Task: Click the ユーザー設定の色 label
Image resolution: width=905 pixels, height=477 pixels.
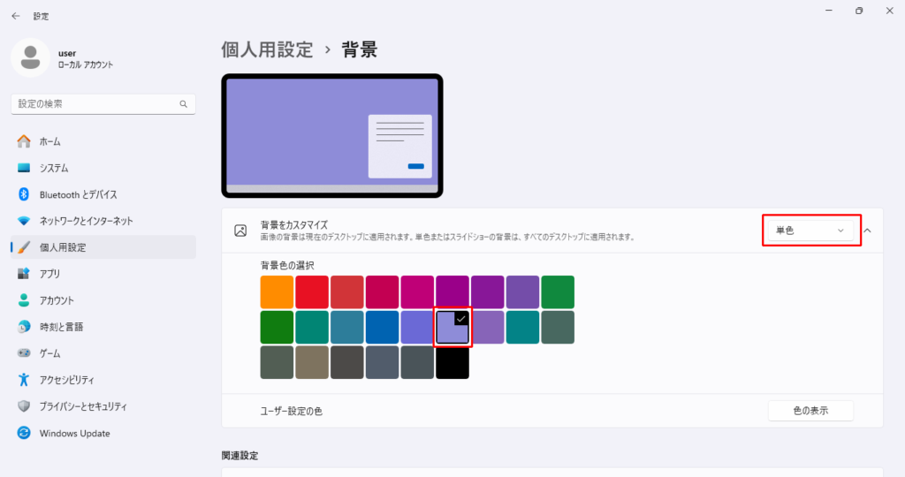Action: click(292, 412)
